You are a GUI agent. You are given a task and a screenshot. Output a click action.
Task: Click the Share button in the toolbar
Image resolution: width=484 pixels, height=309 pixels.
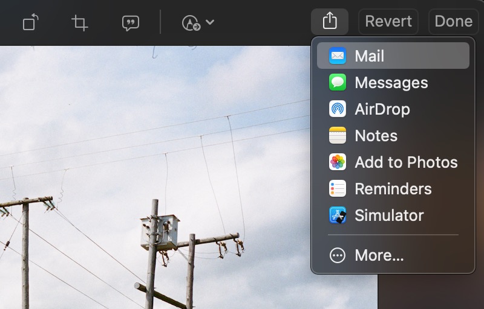[329, 22]
